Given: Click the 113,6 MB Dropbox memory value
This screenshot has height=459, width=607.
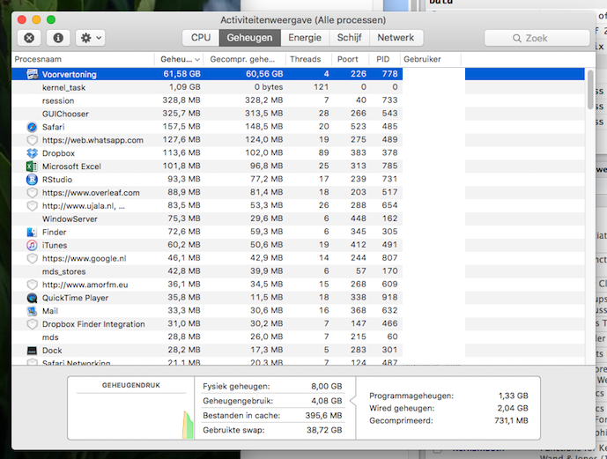Looking at the screenshot, I should (181, 153).
